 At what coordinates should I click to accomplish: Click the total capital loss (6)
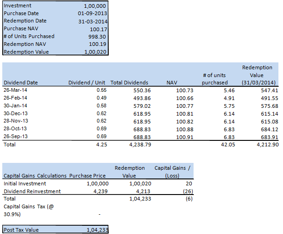click(189, 199)
